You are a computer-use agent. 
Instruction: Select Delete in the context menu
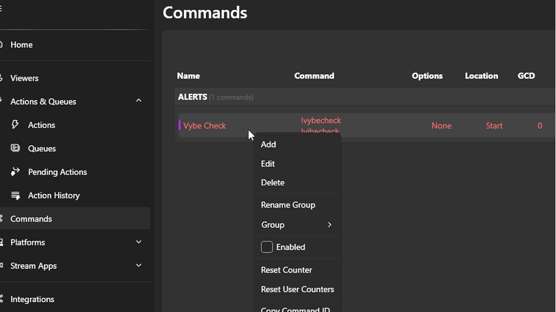click(273, 183)
